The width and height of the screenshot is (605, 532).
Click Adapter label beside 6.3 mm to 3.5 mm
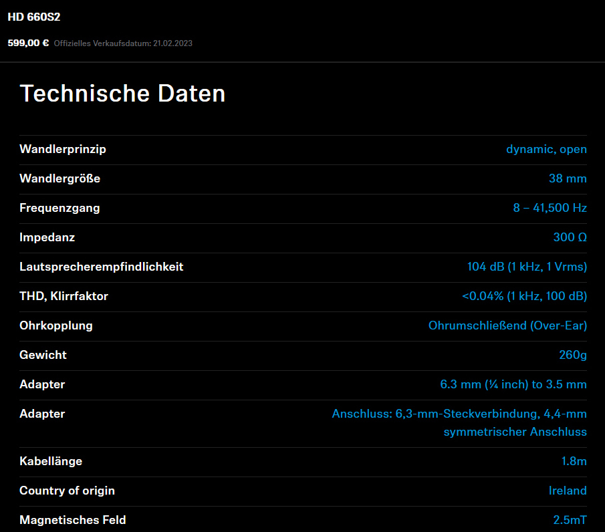point(42,384)
